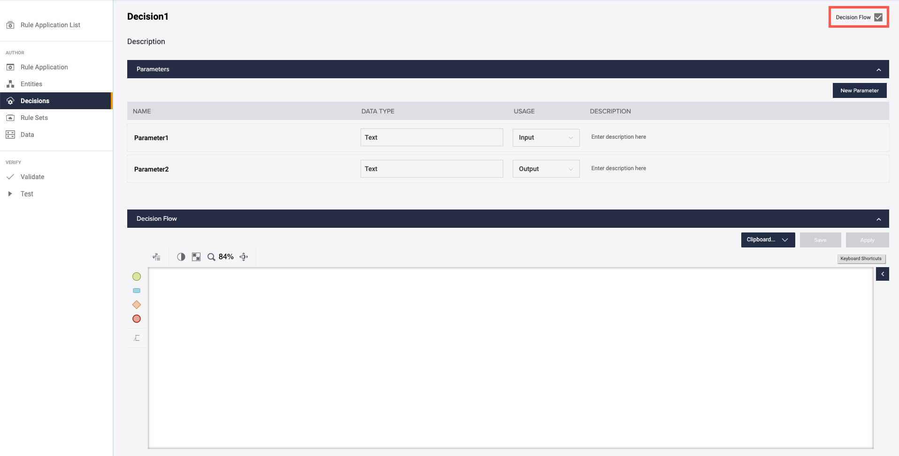Click the New Parameter button
Screen dimensions: 899x456
pyautogui.click(x=859, y=90)
